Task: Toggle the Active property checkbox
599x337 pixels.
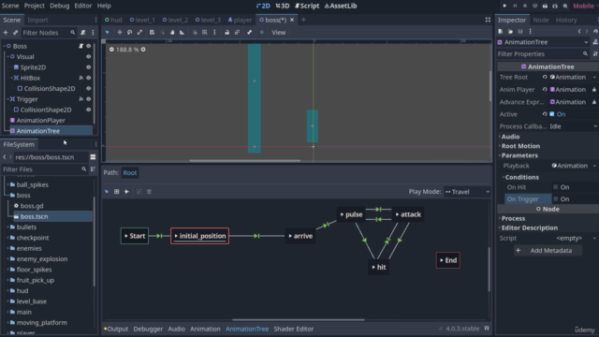Action: click(x=552, y=114)
